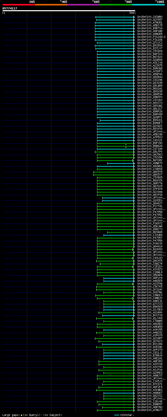Viewport: 167px width, 417px height.
Task: Click the UniRef100_Q7XJC2 label
Action: pos(150,43)
